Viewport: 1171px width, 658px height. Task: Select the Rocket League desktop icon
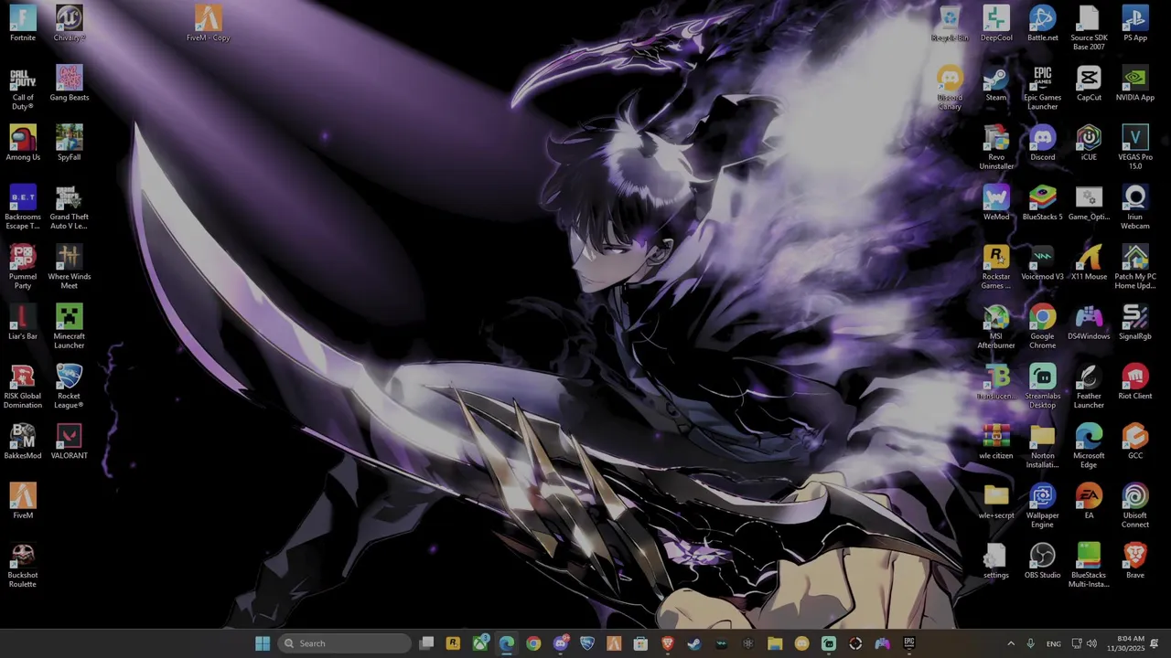(x=70, y=387)
